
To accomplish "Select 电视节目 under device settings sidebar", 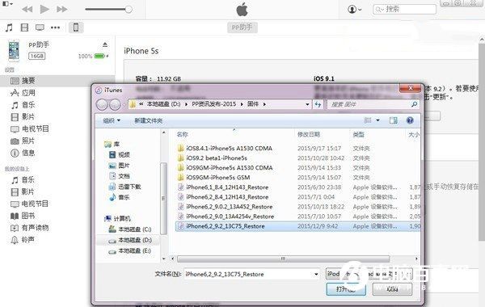I will pyautogui.click(x=36, y=128).
